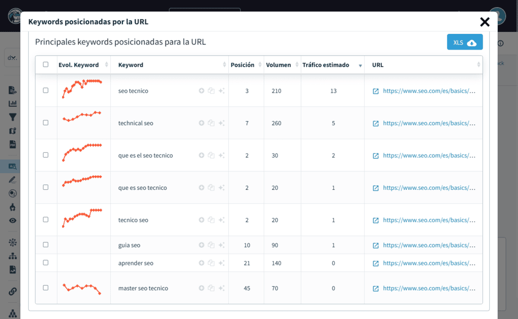
Task: Click the sitemap hierarchy icon in the sidebar
Action: 12,256
